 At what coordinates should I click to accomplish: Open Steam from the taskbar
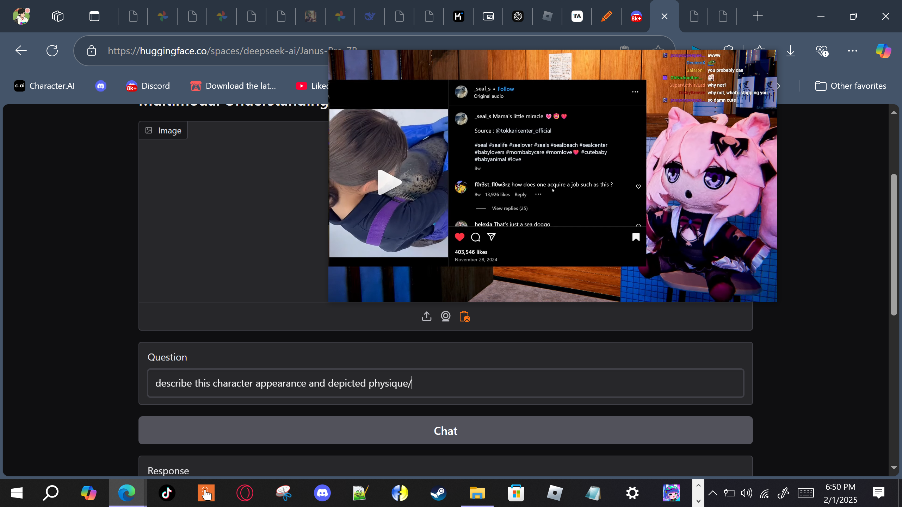[438, 493]
